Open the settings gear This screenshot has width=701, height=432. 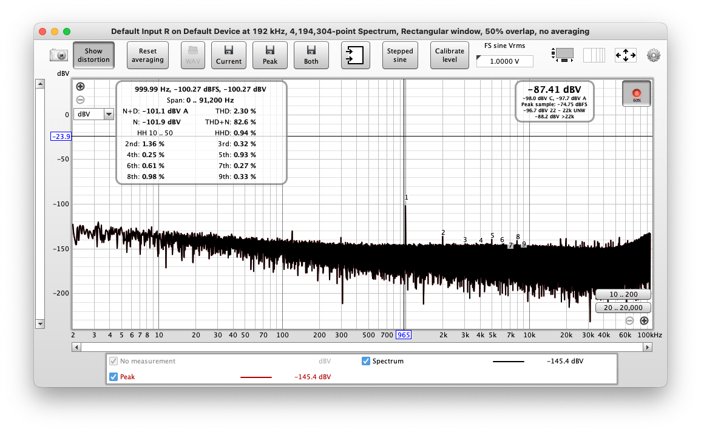click(653, 55)
